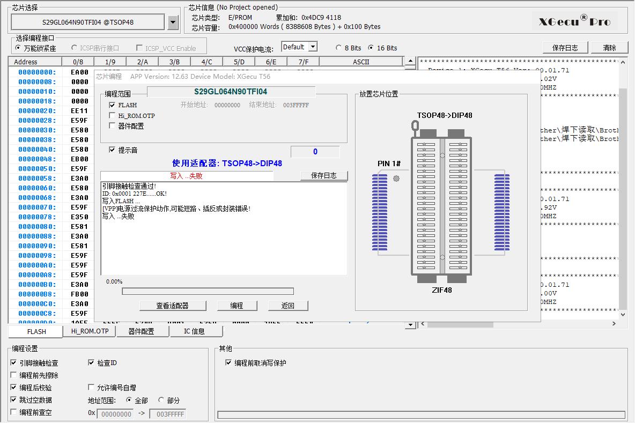Expand the VCC protection current dropdown
The width and height of the screenshot is (635, 423).
point(313,47)
